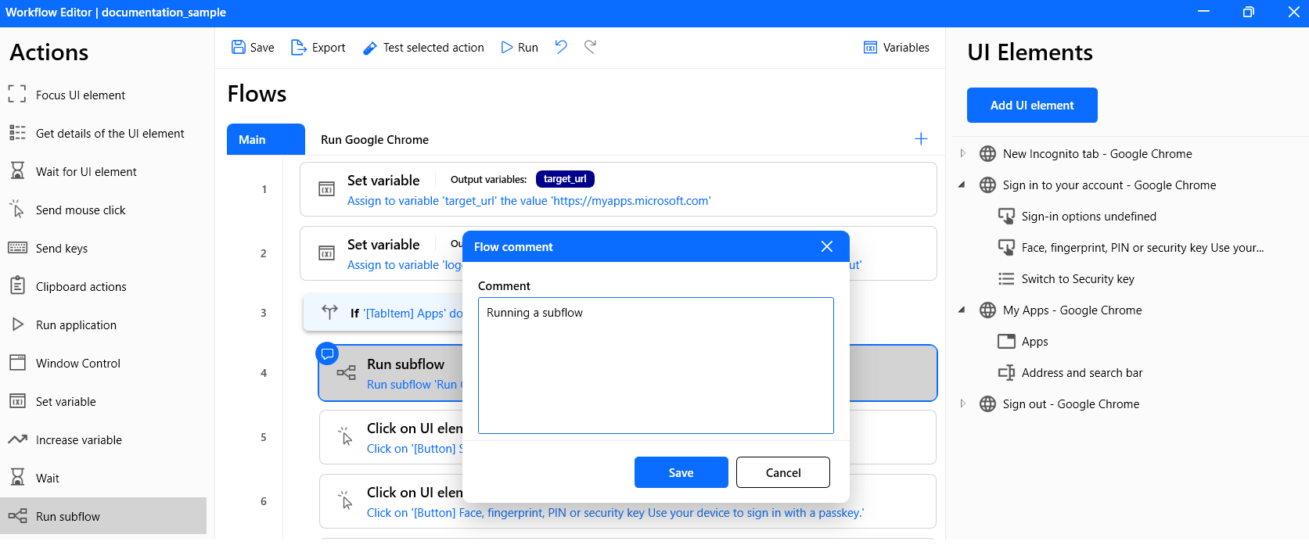Select the Focus UI element action
The width and height of the screenshot is (1309, 545).
103,95
